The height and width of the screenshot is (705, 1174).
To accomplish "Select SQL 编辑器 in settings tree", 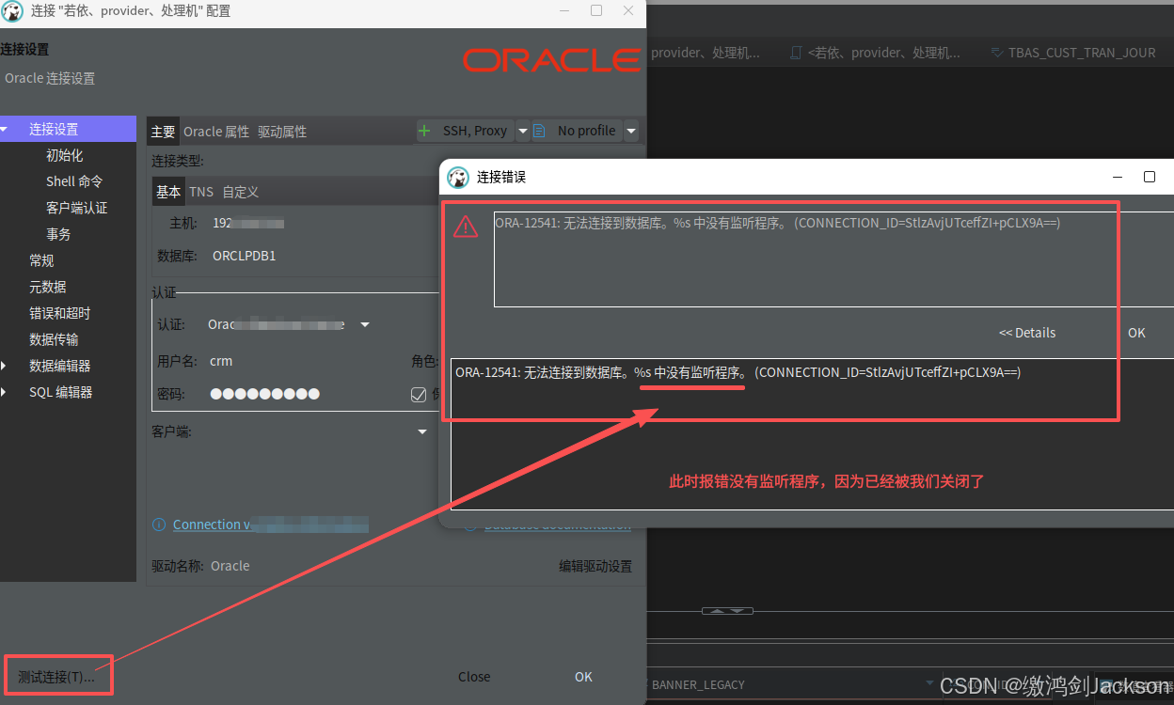I will coord(61,392).
